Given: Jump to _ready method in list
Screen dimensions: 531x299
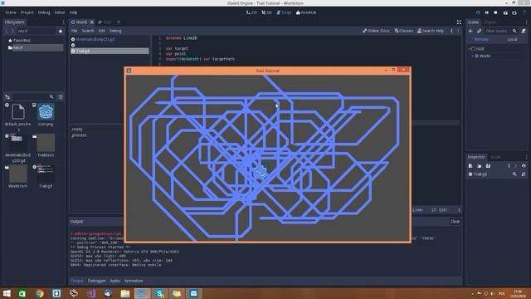Looking at the screenshot, I should click(77, 130).
